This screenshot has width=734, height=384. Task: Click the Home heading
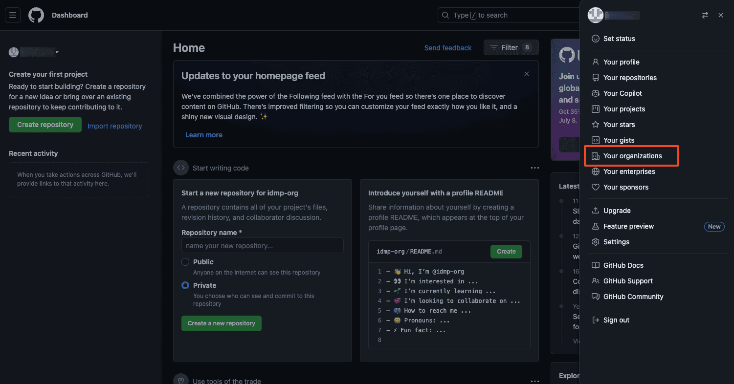[x=189, y=48]
